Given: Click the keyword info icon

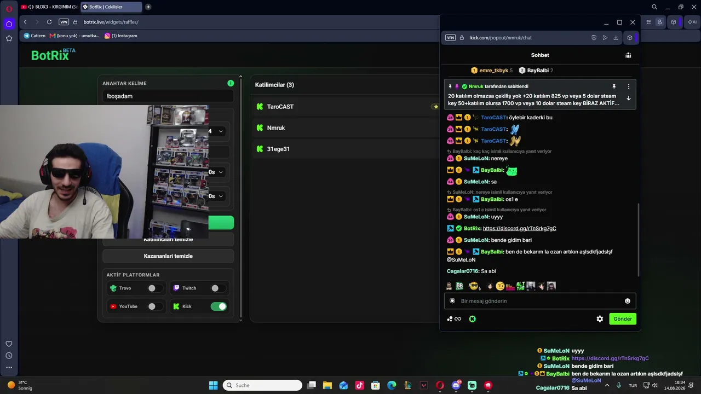Looking at the screenshot, I should click(231, 83).
